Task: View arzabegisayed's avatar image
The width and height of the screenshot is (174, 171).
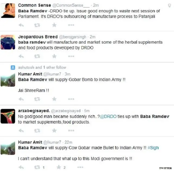Action: (8, 116)
